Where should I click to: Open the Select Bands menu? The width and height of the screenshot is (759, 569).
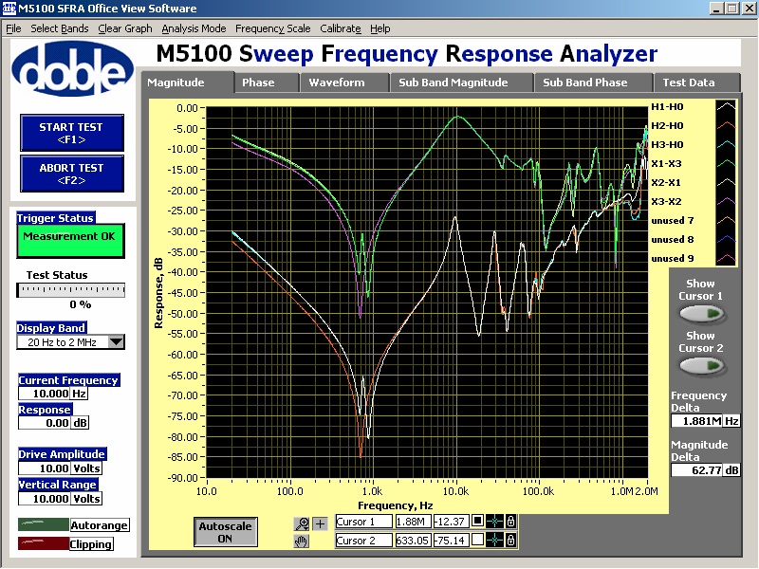pos(60,28)
